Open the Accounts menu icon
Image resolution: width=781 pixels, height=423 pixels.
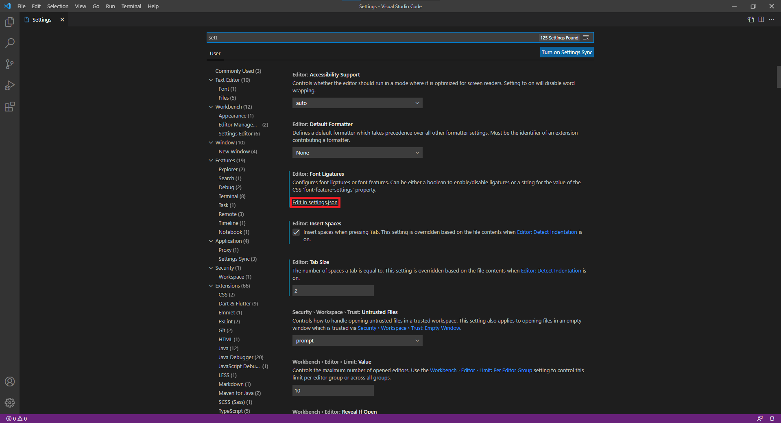point(10,382)
